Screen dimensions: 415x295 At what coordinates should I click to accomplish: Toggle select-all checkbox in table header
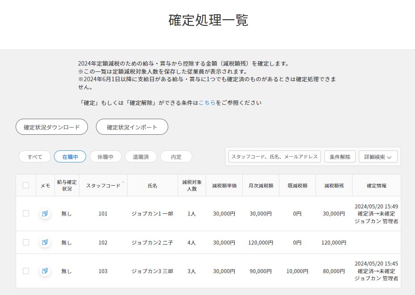[x=26, y=185]
